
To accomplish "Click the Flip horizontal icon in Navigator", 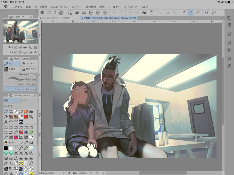I will 30,52.
